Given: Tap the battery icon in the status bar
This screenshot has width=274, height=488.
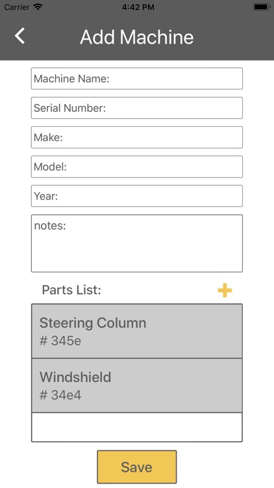Looking at the screenshot, I should click(x=261, y=7).
